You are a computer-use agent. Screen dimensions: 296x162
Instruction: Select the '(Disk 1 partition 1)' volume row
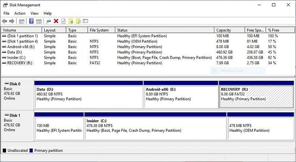[x=148, y=36]
